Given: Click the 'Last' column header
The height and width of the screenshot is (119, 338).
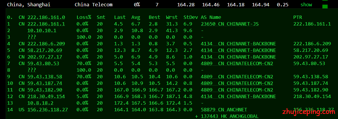Looking at the screenshot, I should [120, 17].
